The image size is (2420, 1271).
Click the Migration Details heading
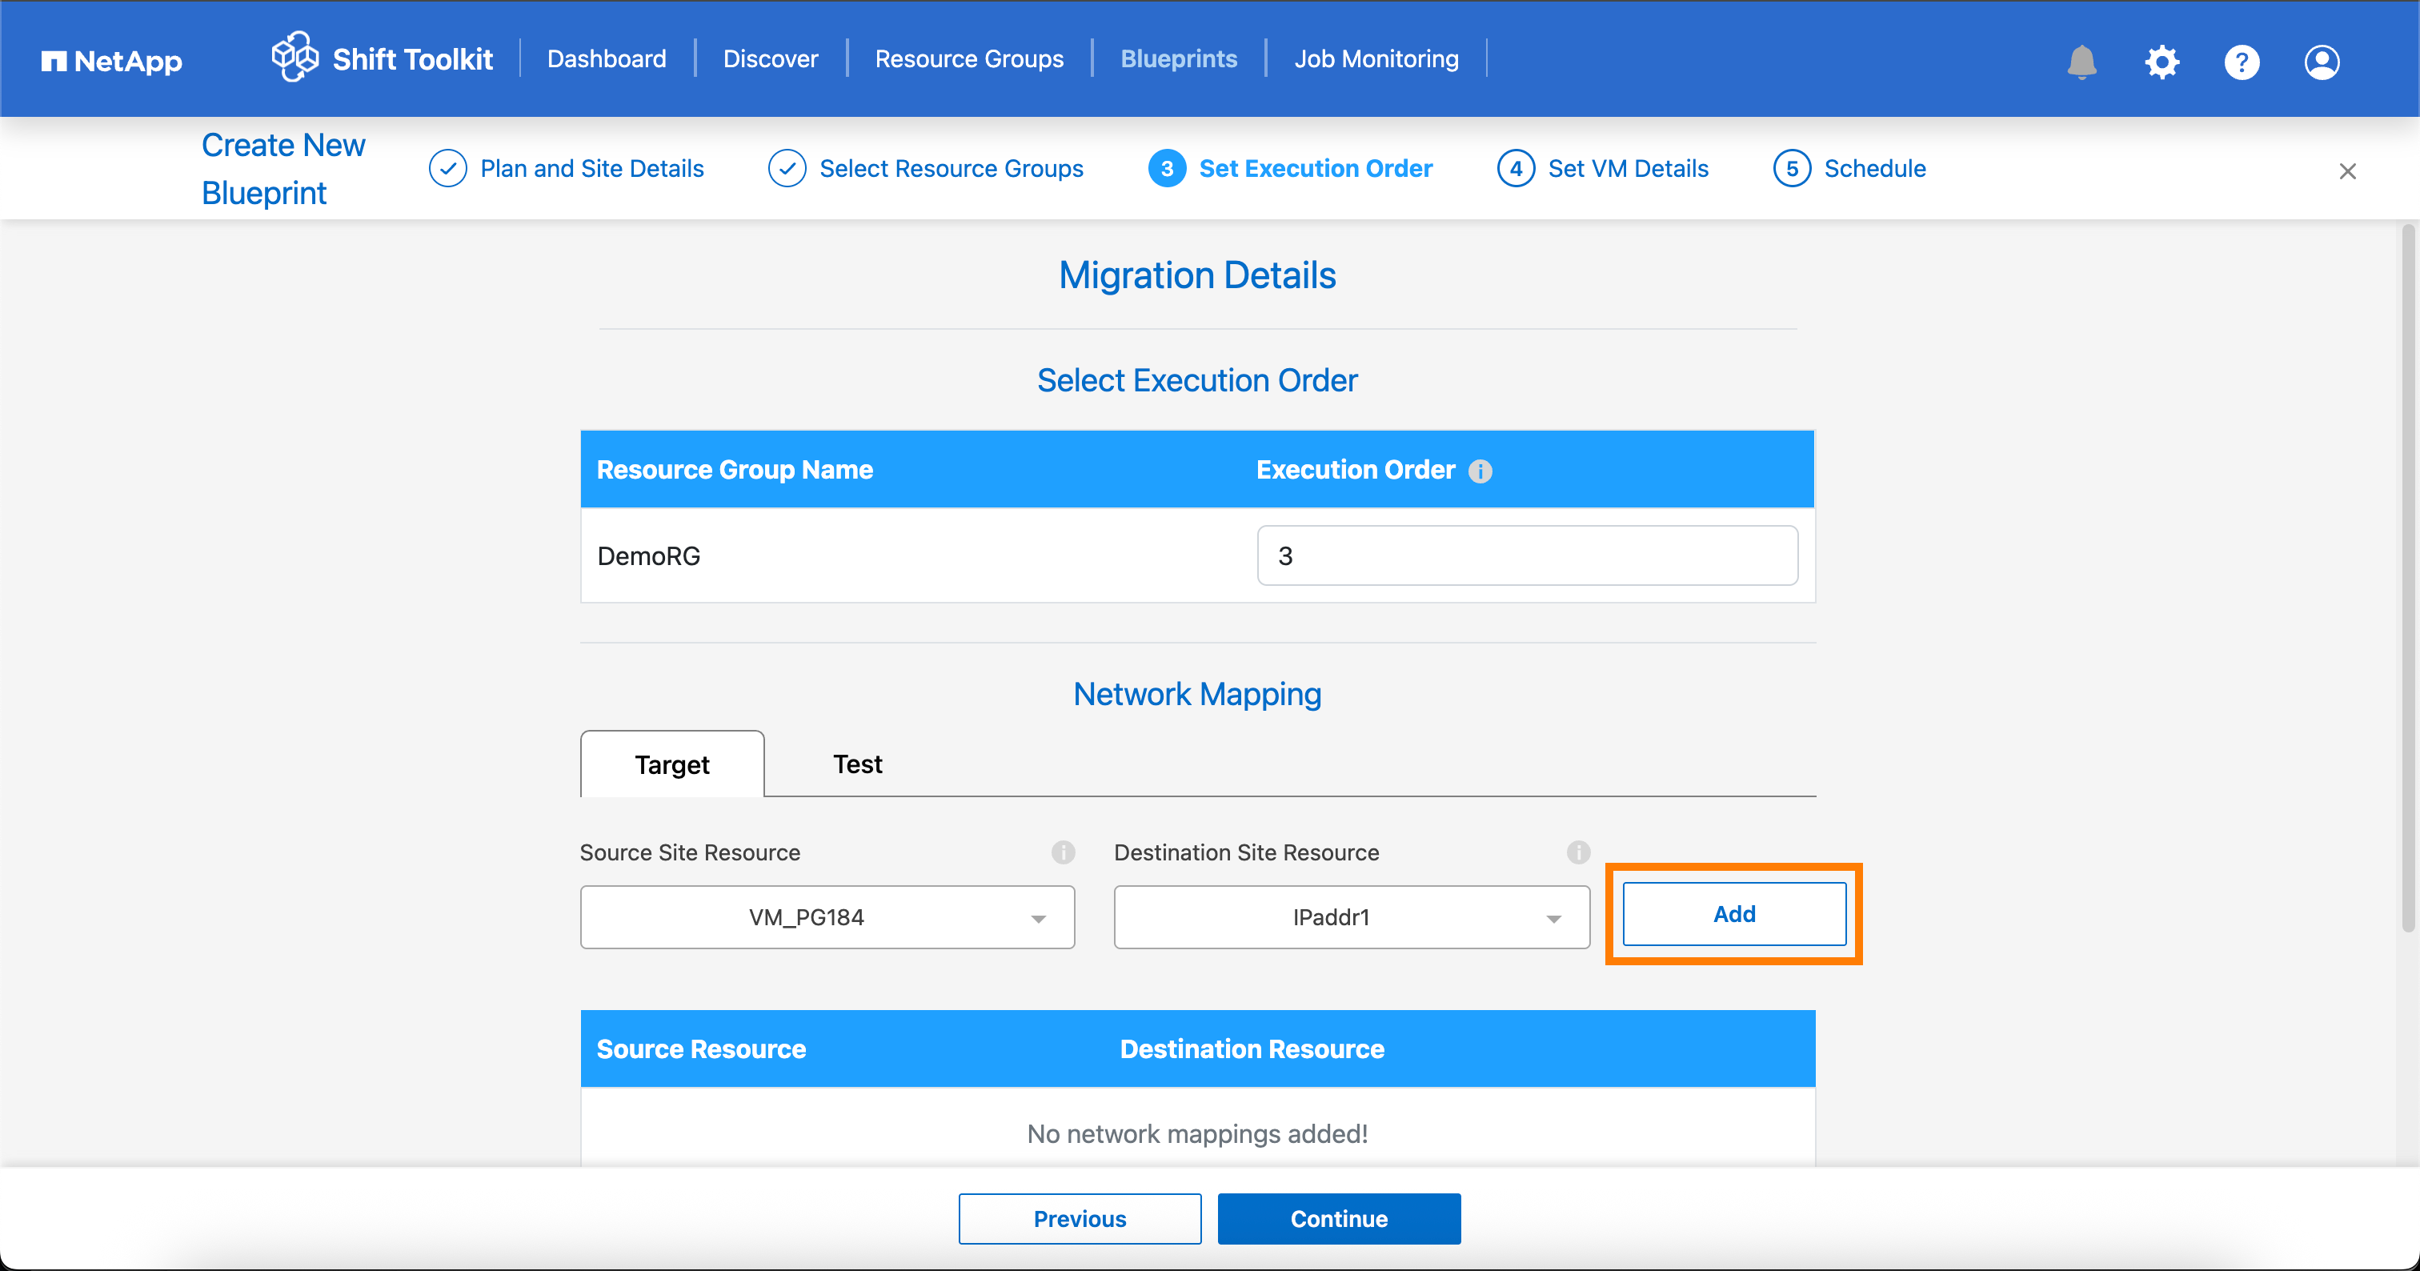click(1197, 275)
